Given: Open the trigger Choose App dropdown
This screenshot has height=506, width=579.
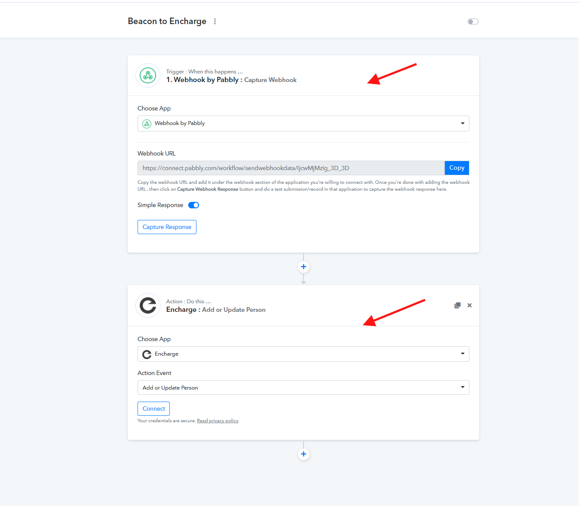Looking at the screenshot, I should click(303, 124).
